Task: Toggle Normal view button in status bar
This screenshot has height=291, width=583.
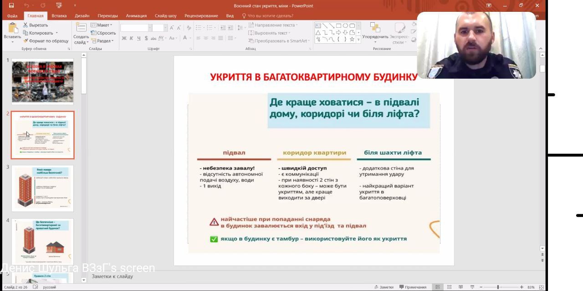Action: pyautogui.click(x=438, y=287)
